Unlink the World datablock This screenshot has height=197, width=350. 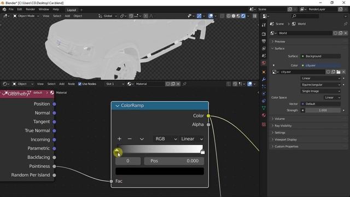tap(346, 33)
